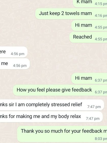This screenshot has height=143, width=107.
Task: Tap the received message ending in 'me'
Action: (15, 64)
